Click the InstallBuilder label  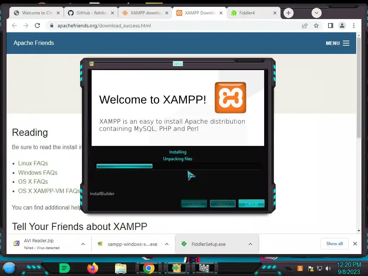point(102,194)
